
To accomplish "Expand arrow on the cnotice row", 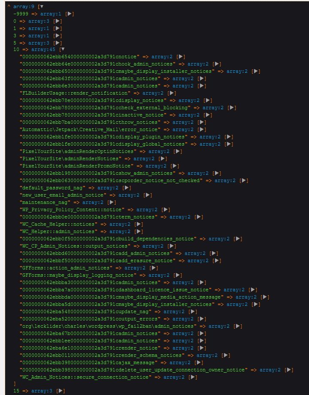I will click(181, 57).
